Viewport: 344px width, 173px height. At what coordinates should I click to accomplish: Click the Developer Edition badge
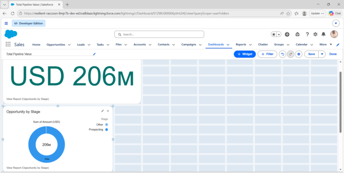[29, 23]
